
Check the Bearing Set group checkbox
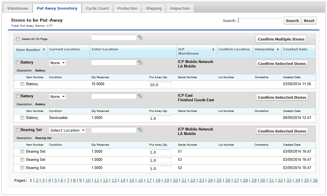pyautogui.click(x=18, y=130)
